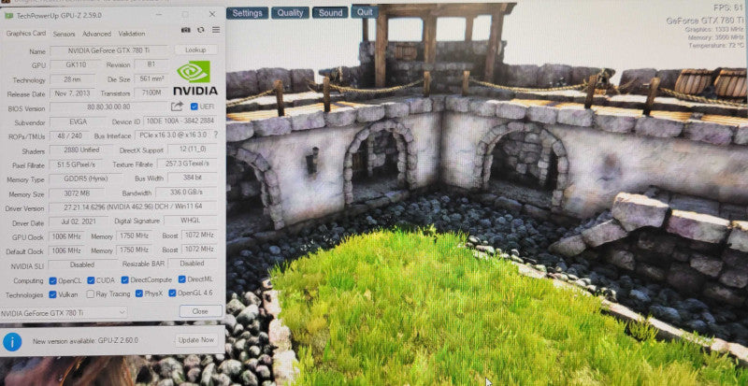This screenshot has width=748, height=386.
Task: Open the GPU selection dropdown
Action: (64, 313)
